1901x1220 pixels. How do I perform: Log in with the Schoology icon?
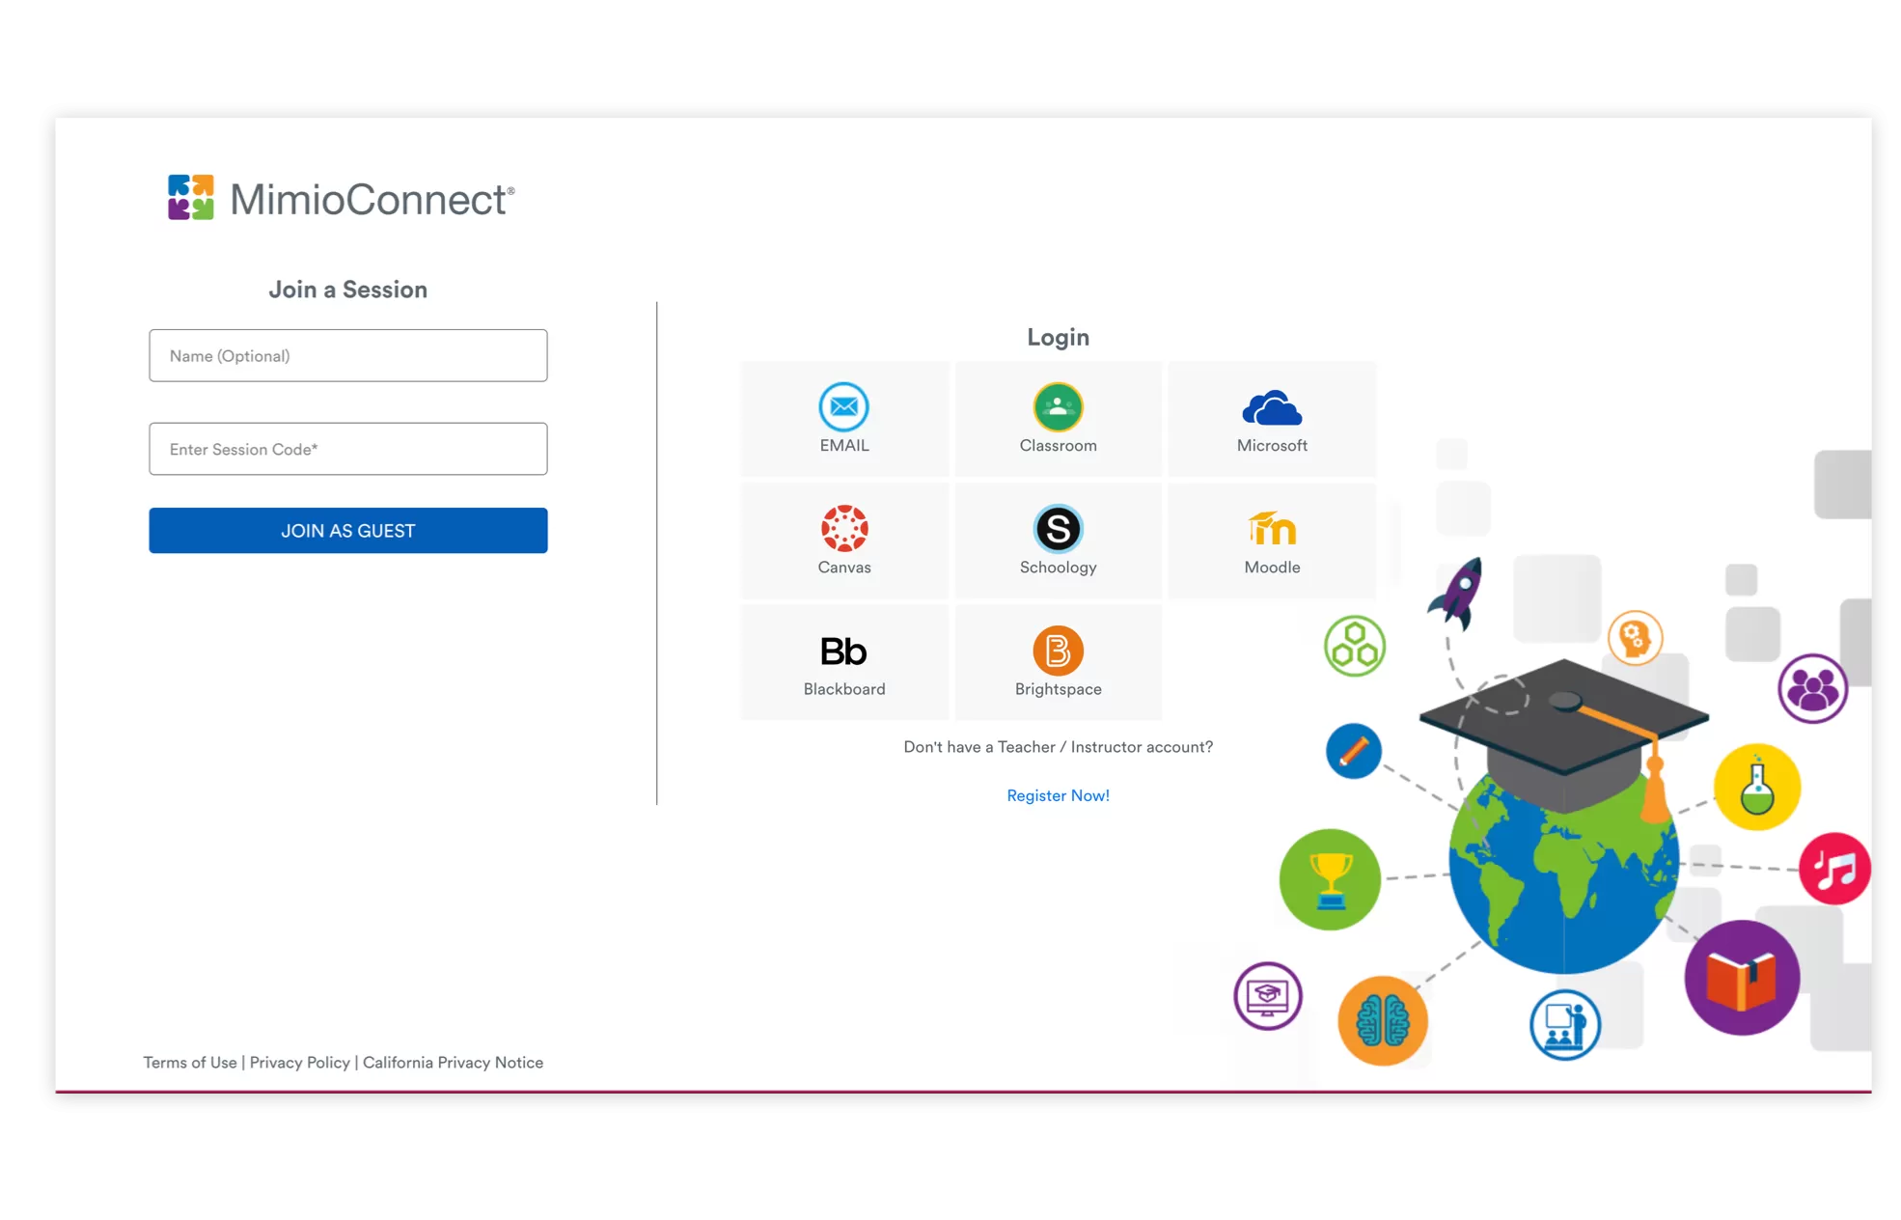tap(1058, 528)
